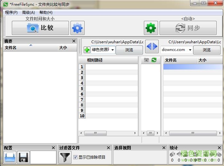
Task: Click right grid scrollbar left arrow
Action: 166,133
